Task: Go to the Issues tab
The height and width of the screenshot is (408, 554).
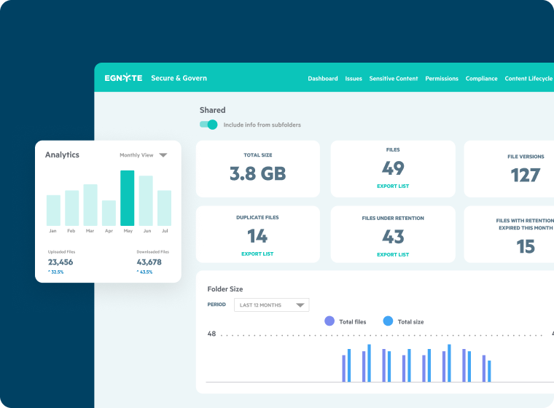Action: 354,79
